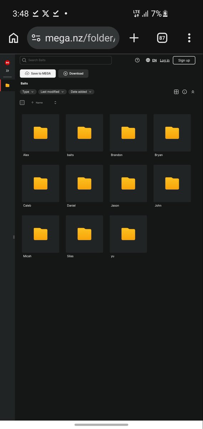Open the help question mark icon

[137, 60]
